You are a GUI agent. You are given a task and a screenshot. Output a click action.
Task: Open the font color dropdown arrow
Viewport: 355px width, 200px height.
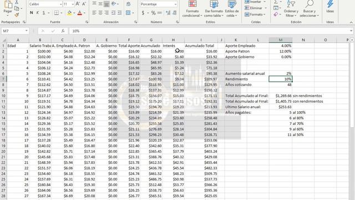click(x=84, y=13)
